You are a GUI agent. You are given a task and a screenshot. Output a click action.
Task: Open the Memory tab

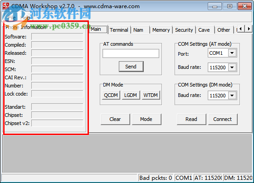[x=161, y=30]
